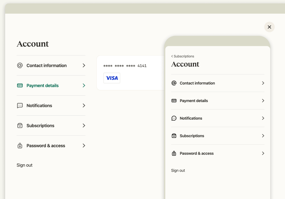
Task: Click the Subscriptions box icon
Action: [20, 125]
